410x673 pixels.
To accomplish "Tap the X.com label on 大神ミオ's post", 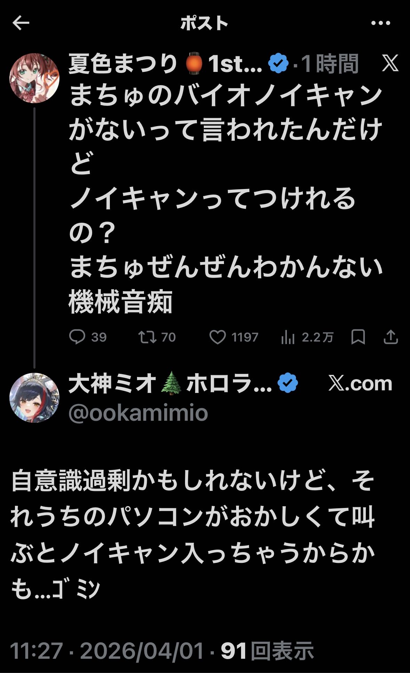I will (360, 383).
